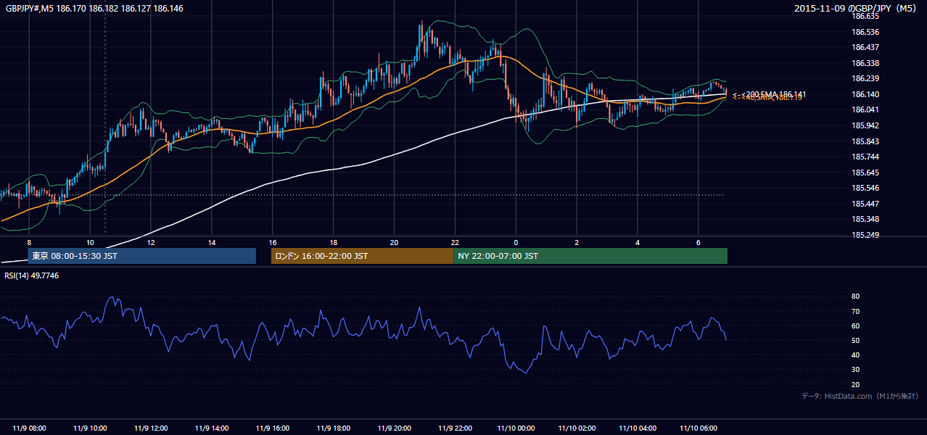Click price level 185.645 on the axis

pos(865,173)
